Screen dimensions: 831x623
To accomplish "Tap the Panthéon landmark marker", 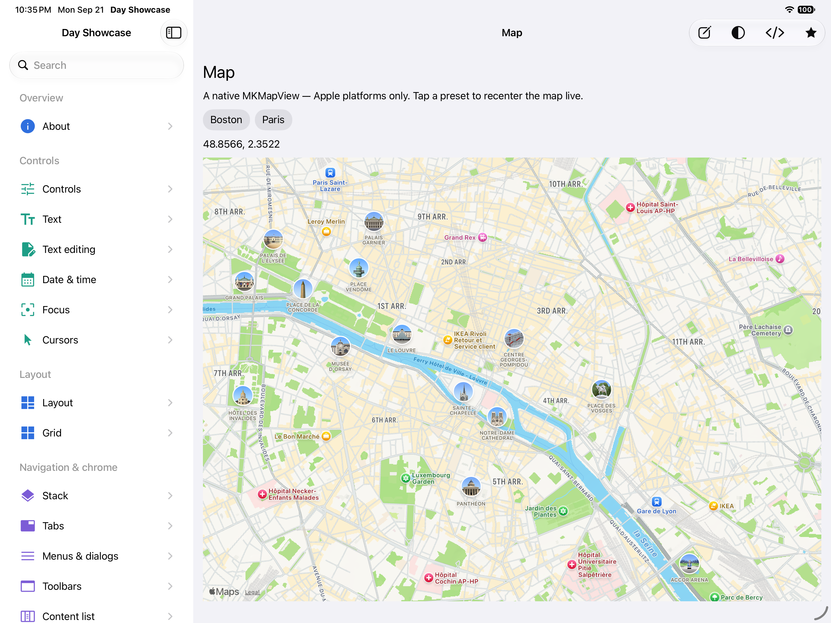I will coord(471,487).
